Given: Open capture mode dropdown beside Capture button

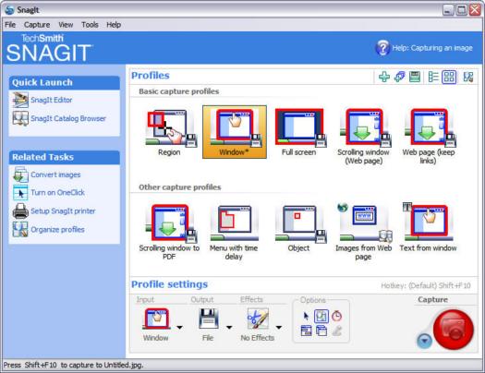Looking at the screenshot, I should pyautogui.click(x=424, y=341).
